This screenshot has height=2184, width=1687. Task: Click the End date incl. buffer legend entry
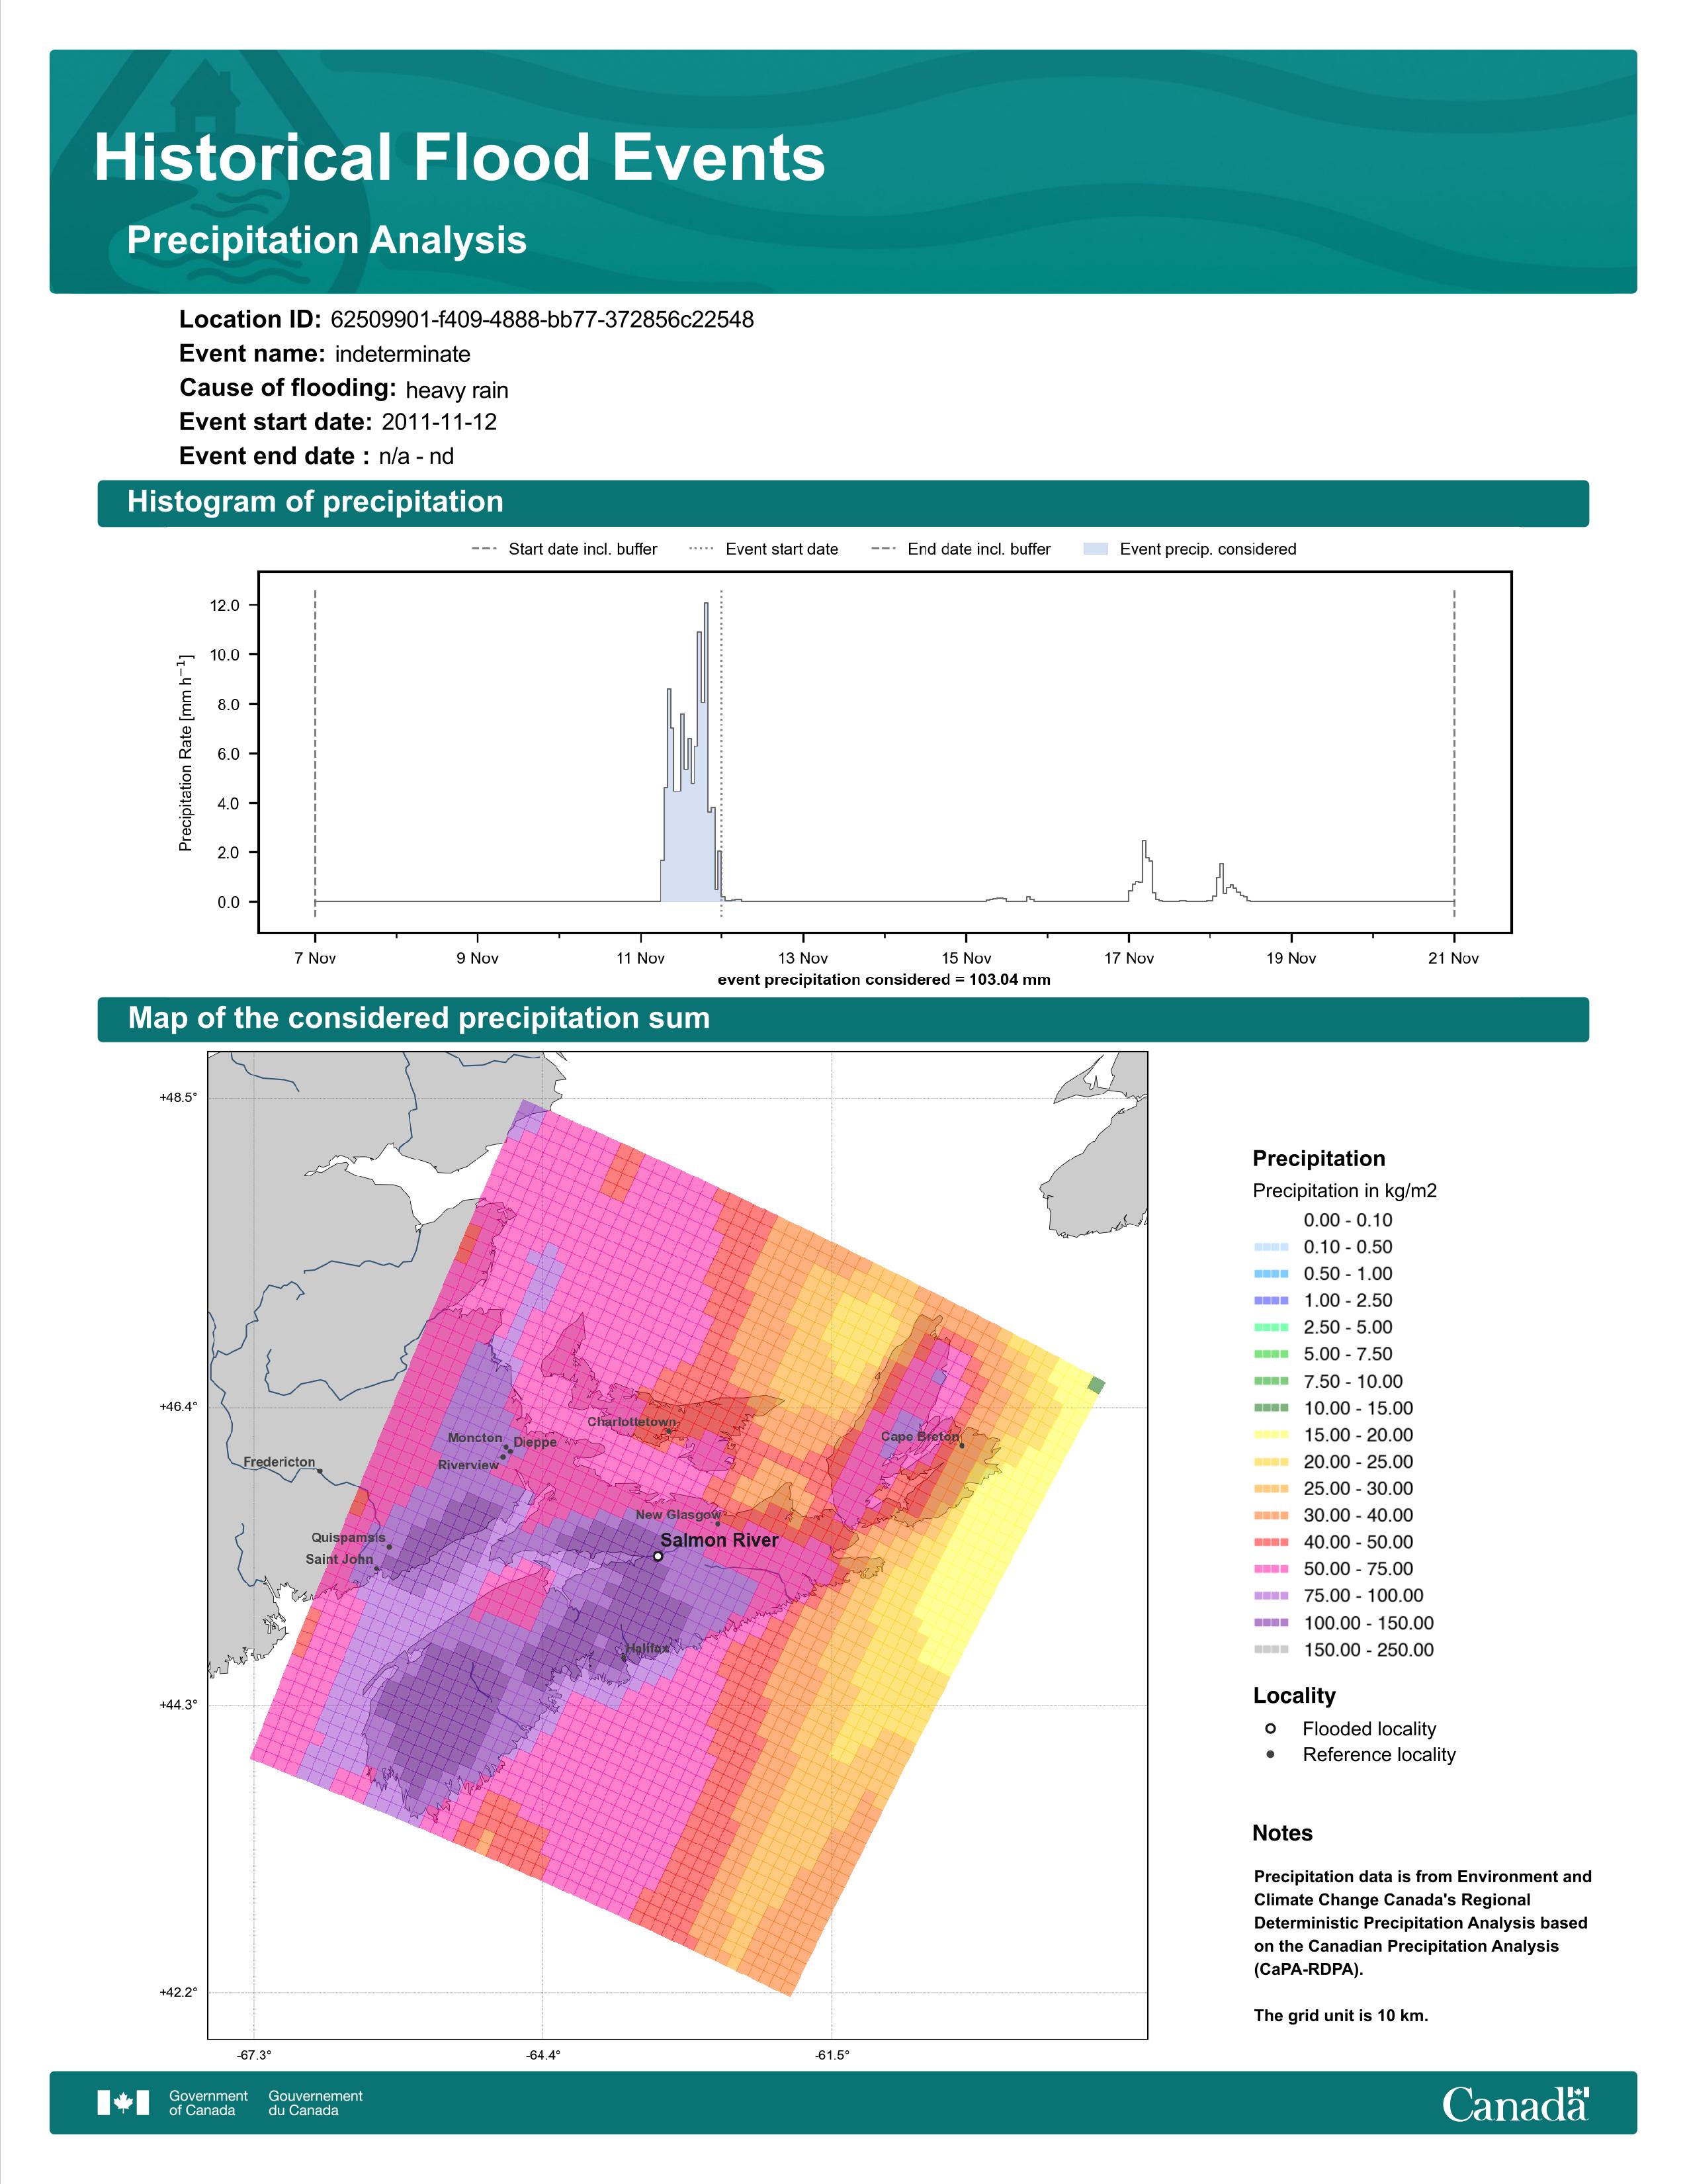pos(961,549)
